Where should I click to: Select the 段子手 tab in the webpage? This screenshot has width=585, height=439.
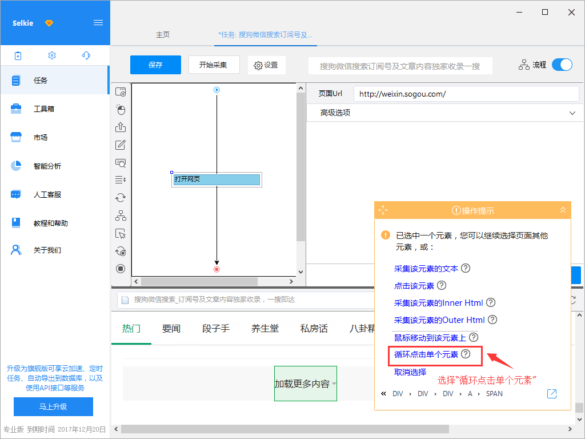[216, 329]
